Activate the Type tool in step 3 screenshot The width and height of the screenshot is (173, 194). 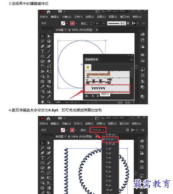pos(42,51)
